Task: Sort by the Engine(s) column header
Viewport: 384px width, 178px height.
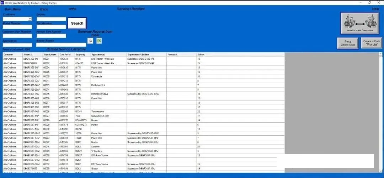Action: point(82,55)
